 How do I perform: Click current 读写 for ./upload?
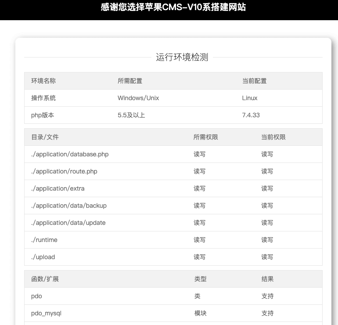click(267, 257)
